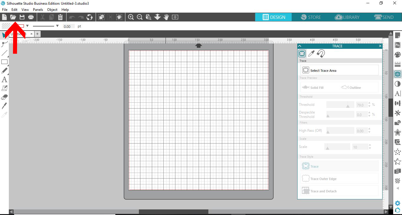
Task: Click the line thickness 0.00 field
Action: (69, 26)
